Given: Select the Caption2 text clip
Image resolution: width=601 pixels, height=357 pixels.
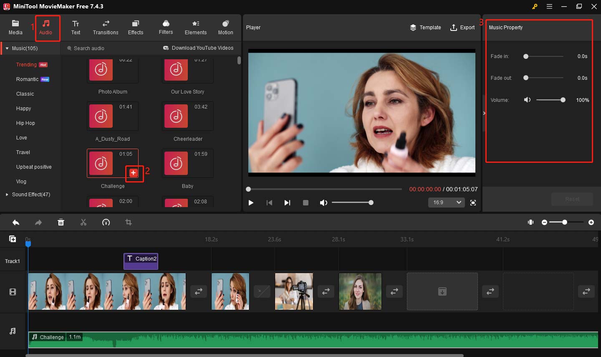Looking at the screenshot, I should [141, 261].
